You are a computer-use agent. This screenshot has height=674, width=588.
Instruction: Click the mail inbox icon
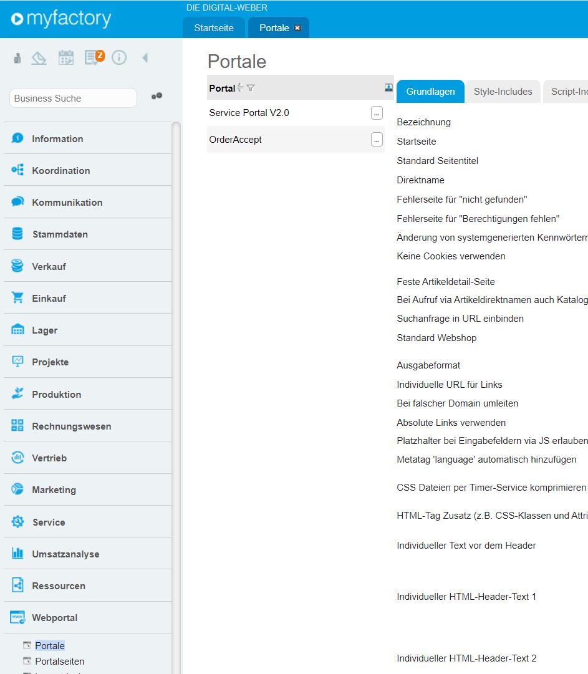39,58
